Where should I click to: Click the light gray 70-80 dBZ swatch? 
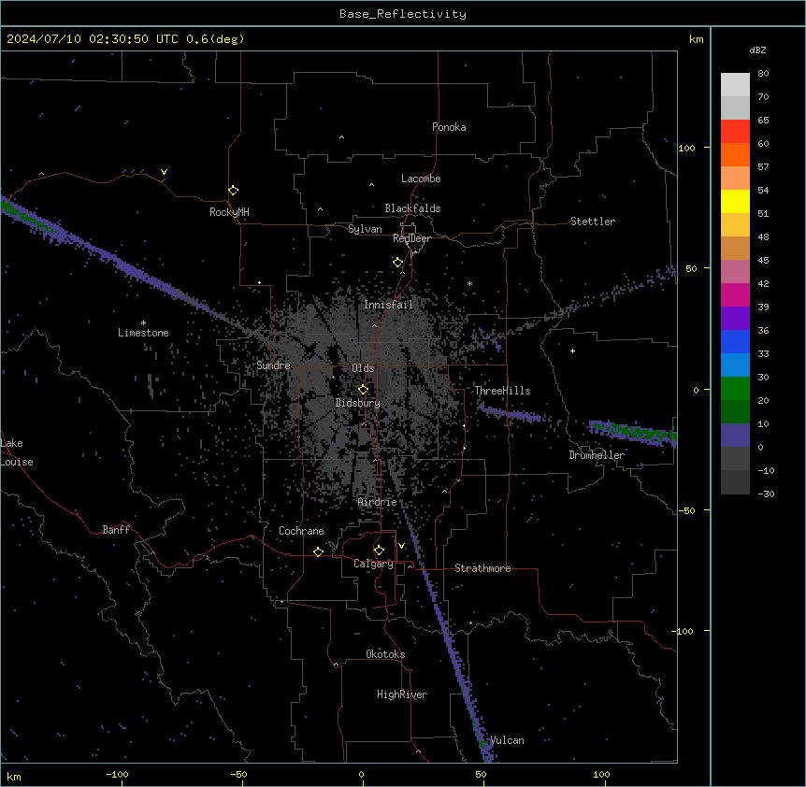(735, 85)
